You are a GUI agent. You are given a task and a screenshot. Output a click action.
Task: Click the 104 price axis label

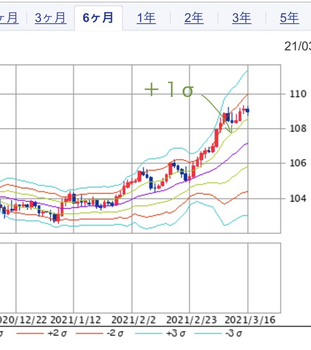[x=298, y=198]
